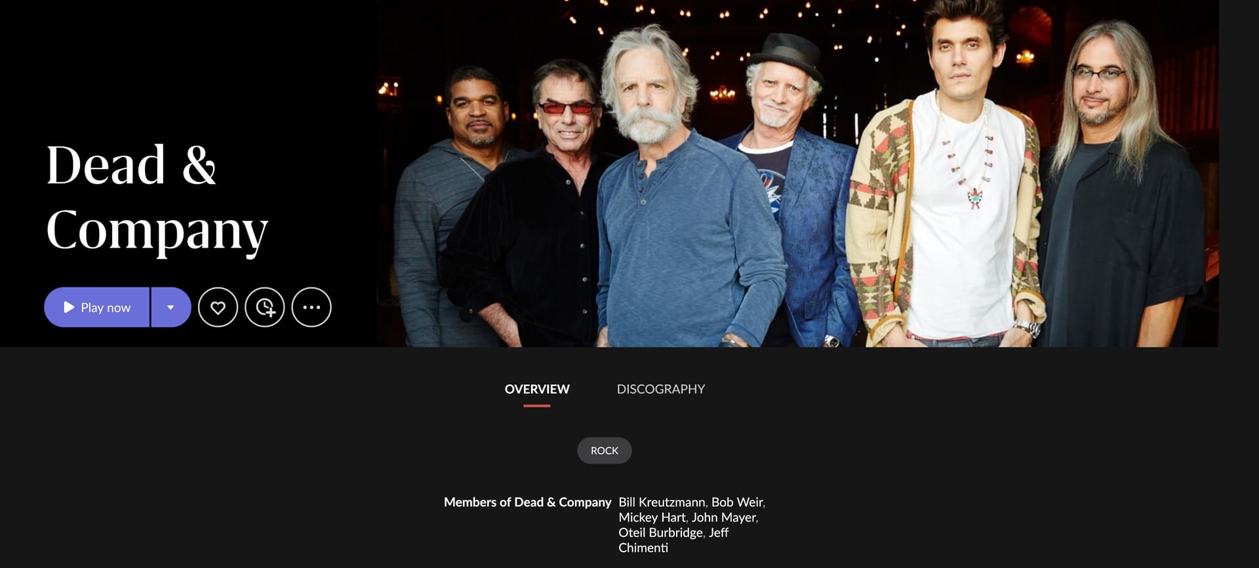The width and height of the screenshot is (1259, 568).
Task: Open Bill Kreutzmann's artist link
Action: click(662, 502)
